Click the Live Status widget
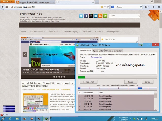 pos(119,39)
